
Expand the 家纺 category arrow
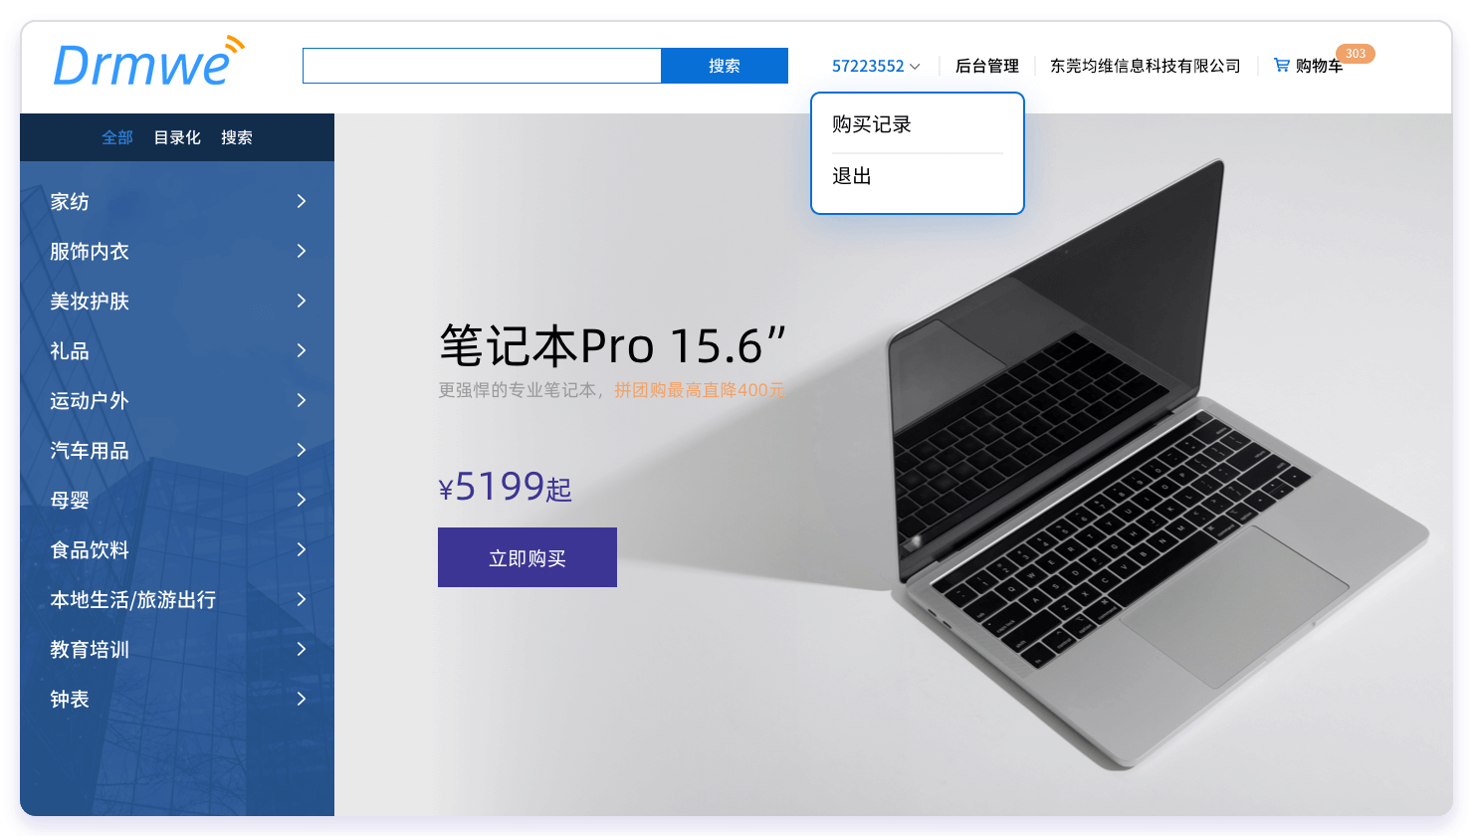(302, 201)
